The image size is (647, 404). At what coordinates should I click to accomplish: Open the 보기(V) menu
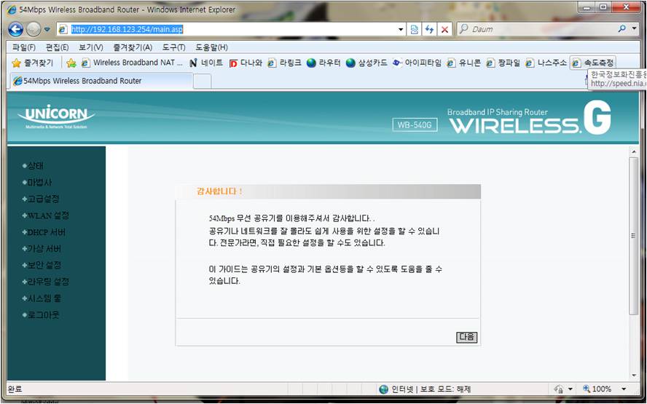91,47
